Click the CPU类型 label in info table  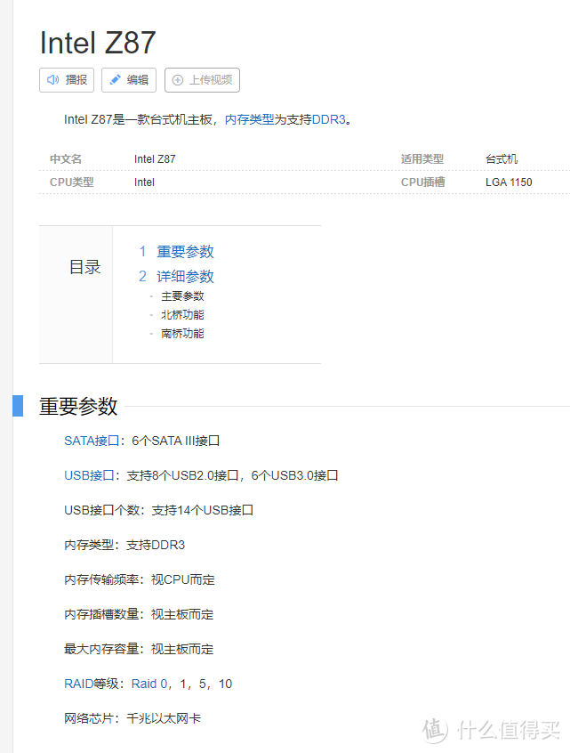coord(72,182)
